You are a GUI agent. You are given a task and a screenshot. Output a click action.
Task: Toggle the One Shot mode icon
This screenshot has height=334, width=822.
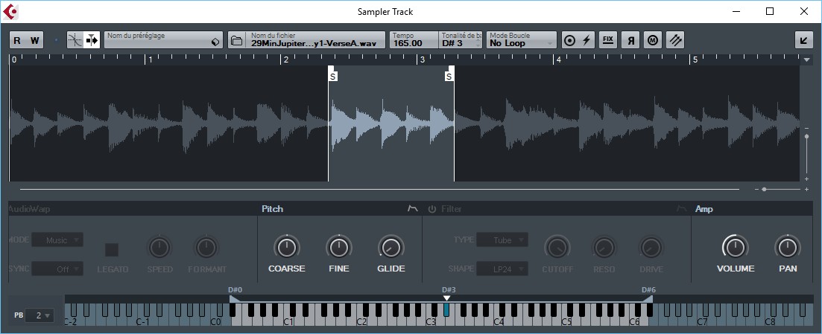570,40
